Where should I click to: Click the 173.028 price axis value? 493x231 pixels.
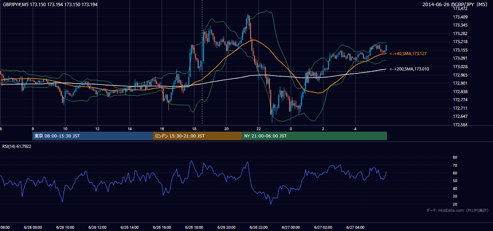[460, 67]
